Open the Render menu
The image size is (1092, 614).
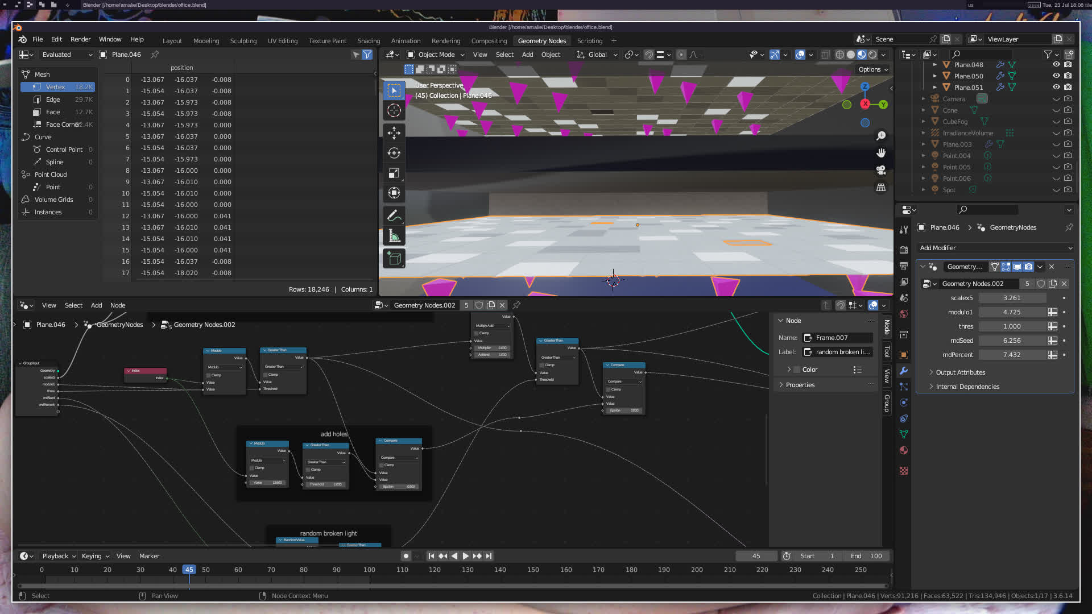coord(80,39)
